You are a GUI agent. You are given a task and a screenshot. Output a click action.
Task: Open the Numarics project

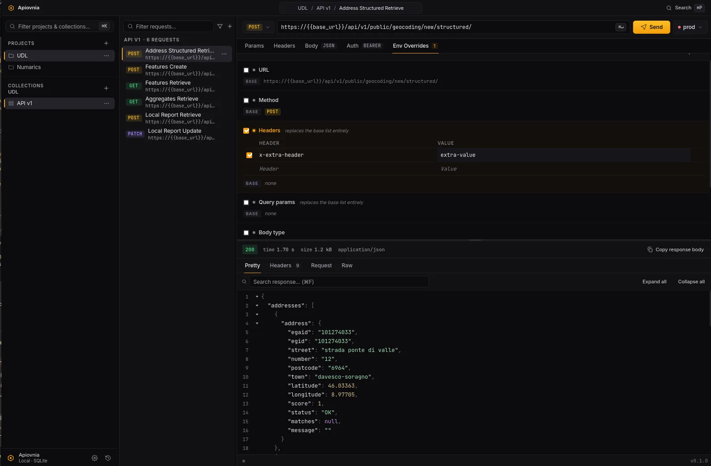pos(59,67)
